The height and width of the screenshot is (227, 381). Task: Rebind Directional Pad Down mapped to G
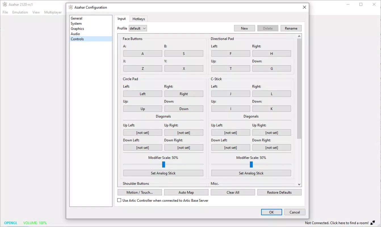click(272, 69)
